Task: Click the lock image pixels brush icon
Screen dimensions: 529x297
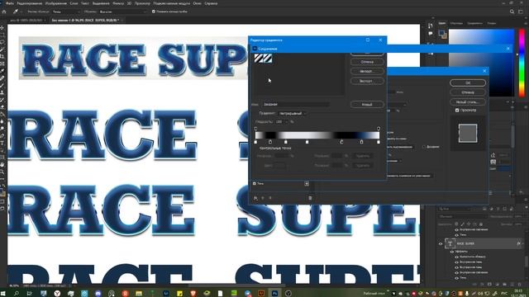Action: click(463, 224)
